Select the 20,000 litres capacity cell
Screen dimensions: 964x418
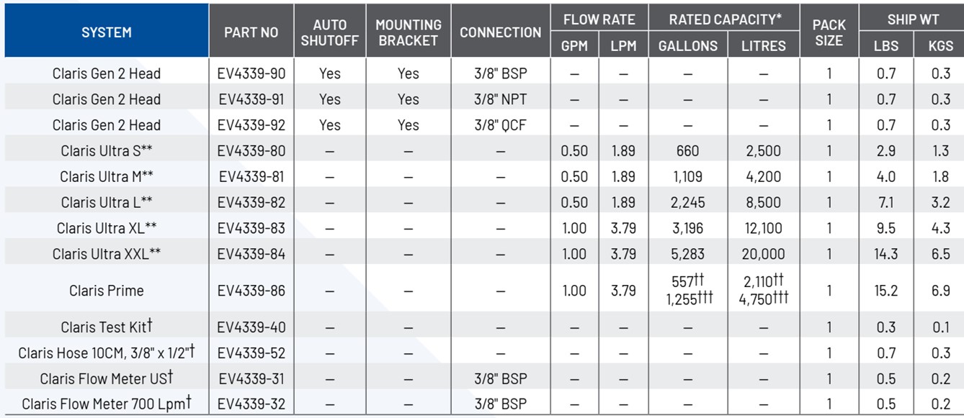pyautogui.click(x=764, y=254)
